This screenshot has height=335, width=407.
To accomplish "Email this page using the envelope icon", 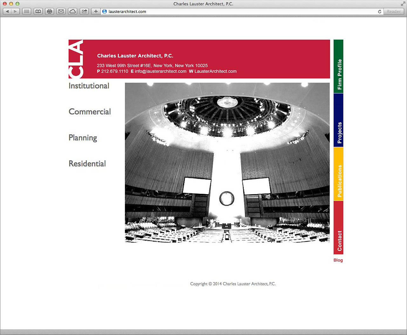I will pyautogui.click(x=61, y=11).
